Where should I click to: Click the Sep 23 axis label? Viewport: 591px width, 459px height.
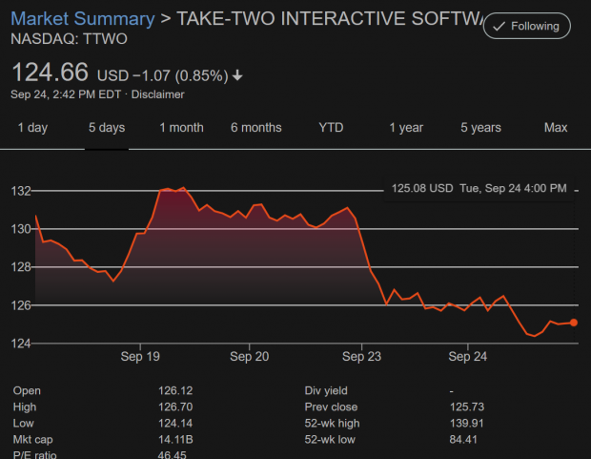[361, 356]
